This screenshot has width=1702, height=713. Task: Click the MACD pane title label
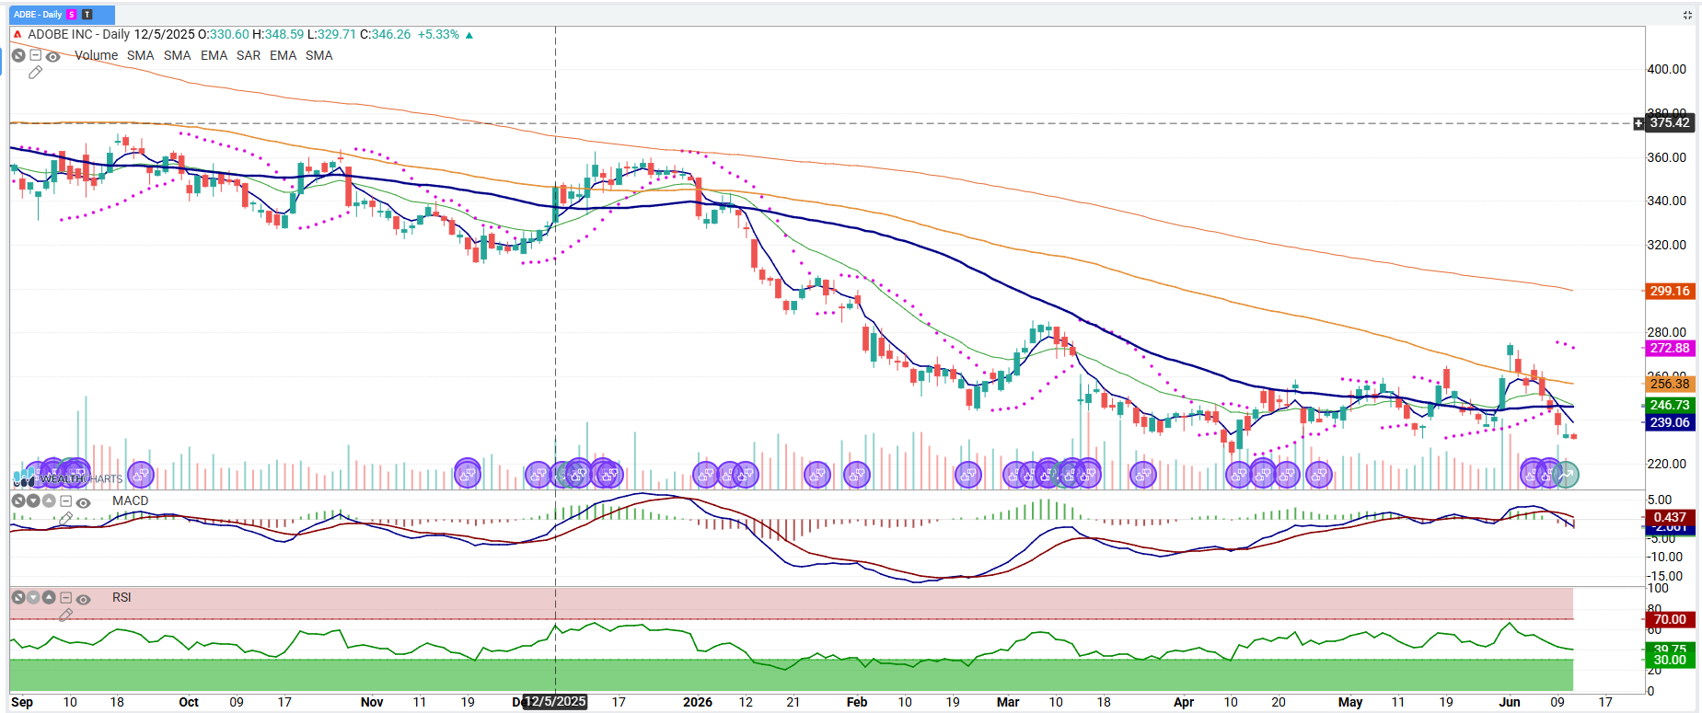pos(131,500)
